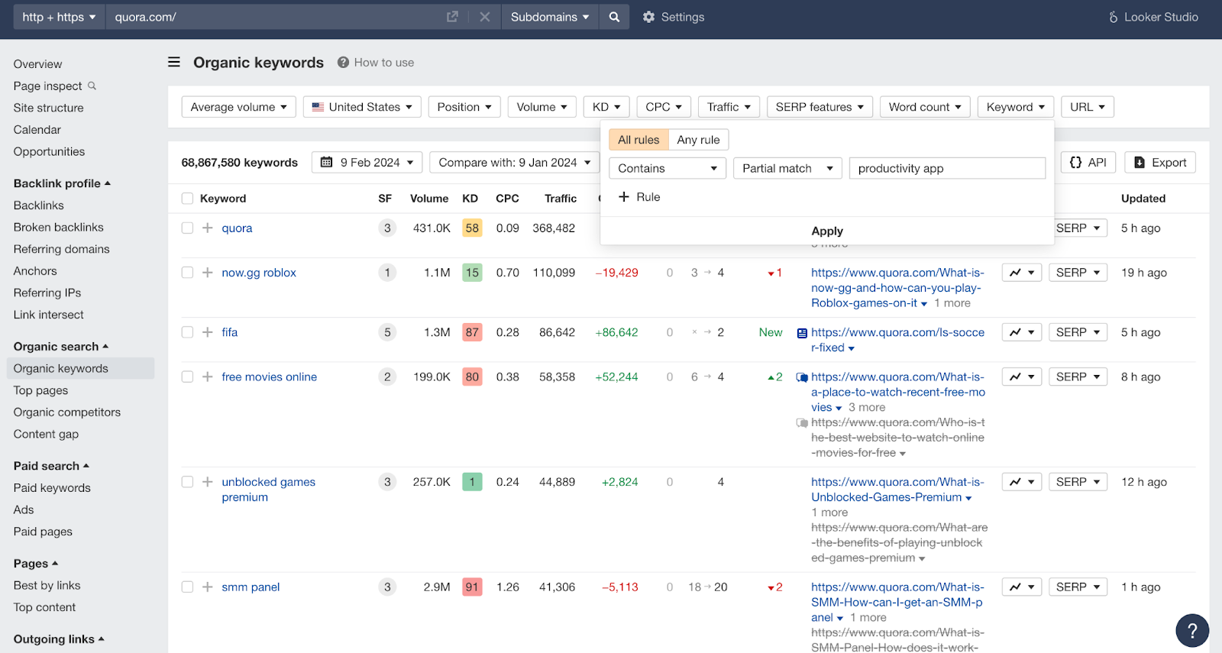The width and height of the screenshot is (1222, 653).
Task: Check the now.gg roblox row
Action: [x=187, y=273]
